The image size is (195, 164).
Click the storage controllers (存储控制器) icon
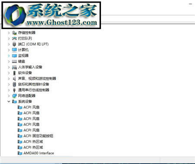(x=14, y=33)
